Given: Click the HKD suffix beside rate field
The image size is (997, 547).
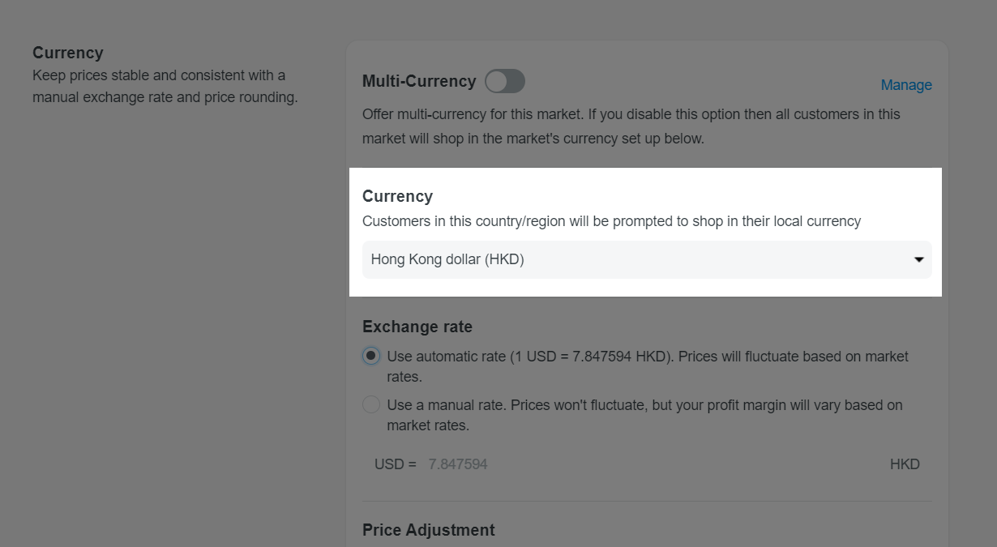Looking at the screenshot, I should point(905,464).
